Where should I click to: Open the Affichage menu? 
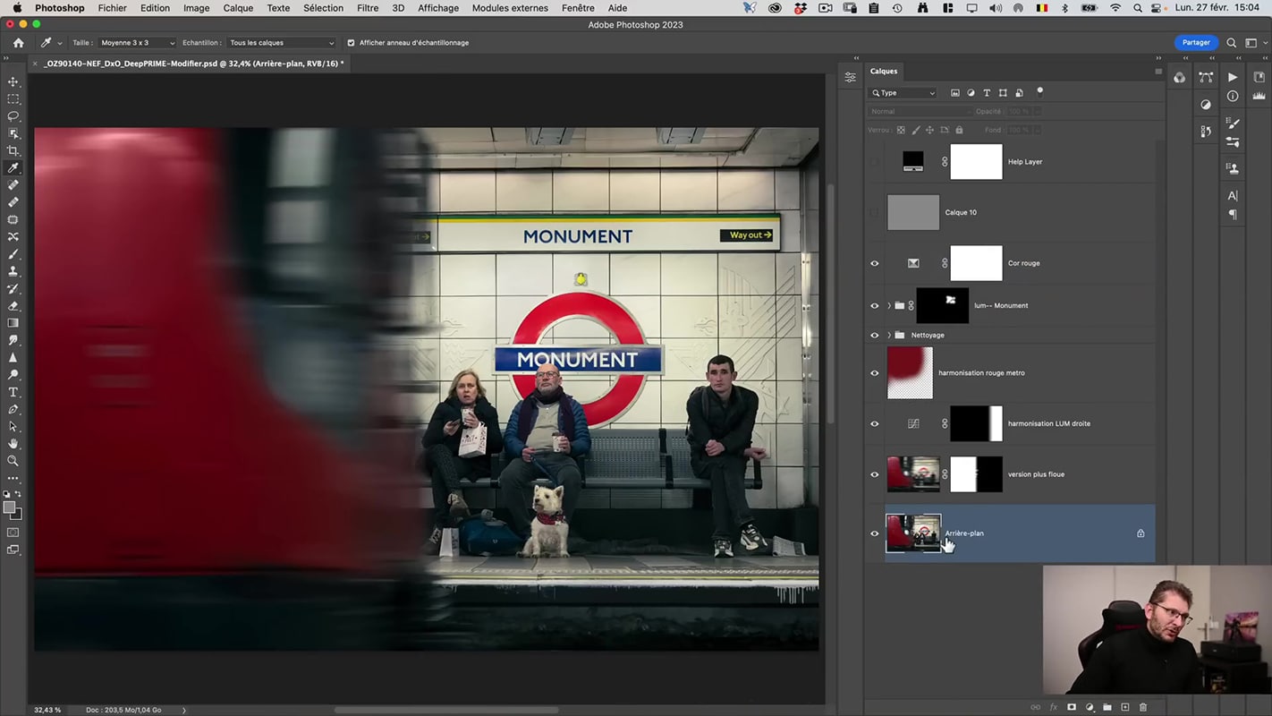tap(438, 8)
